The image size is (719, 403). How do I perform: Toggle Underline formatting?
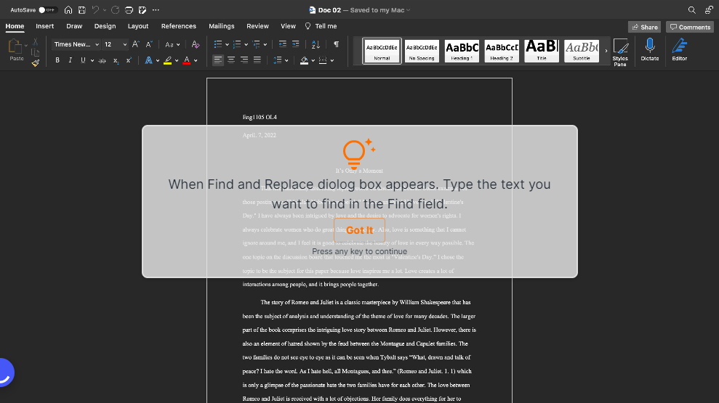(83, 60)
